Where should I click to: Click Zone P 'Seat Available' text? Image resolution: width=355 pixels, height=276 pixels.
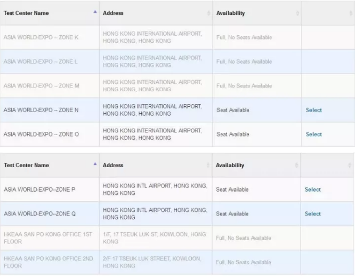(x=232, y=190)
